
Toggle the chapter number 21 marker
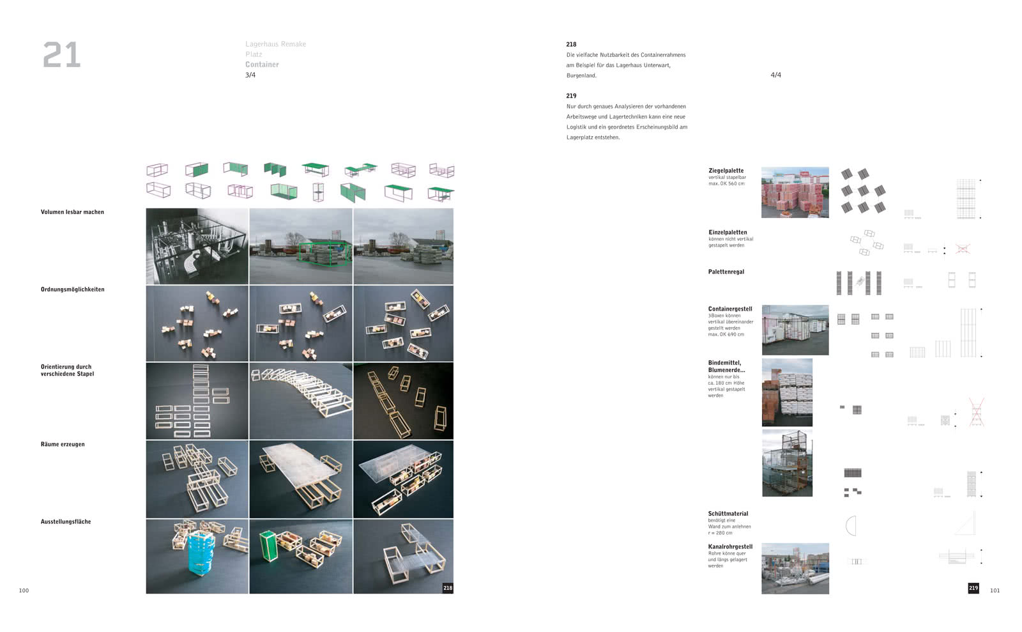[62, 54]
